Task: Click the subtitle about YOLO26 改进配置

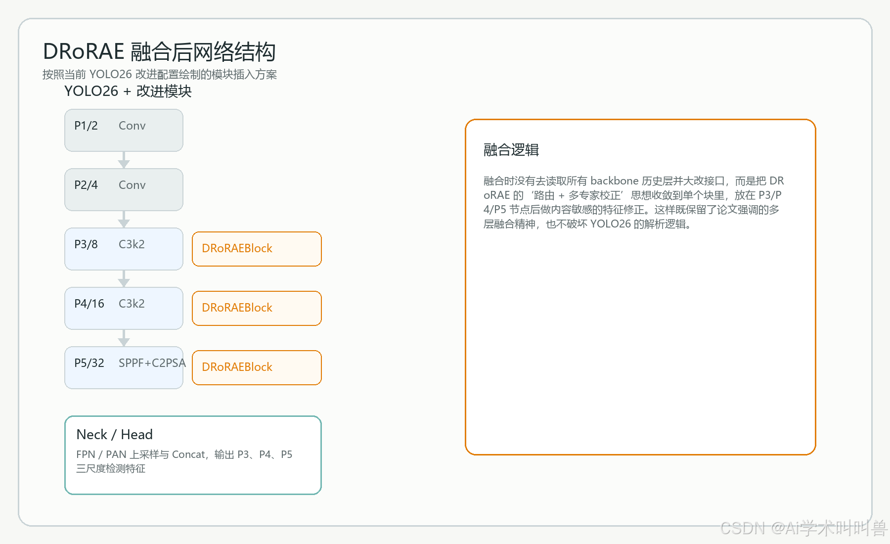Action: tap(159, 74)
